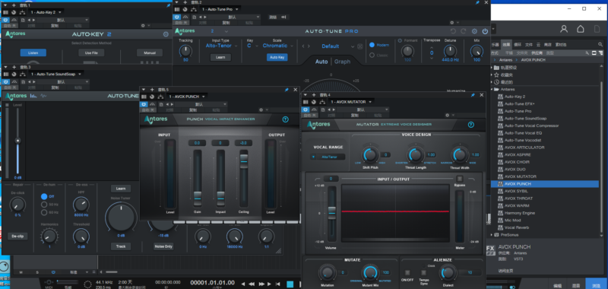
Task: Click home icon in Studio One header
Action: (x=580, y=29)
